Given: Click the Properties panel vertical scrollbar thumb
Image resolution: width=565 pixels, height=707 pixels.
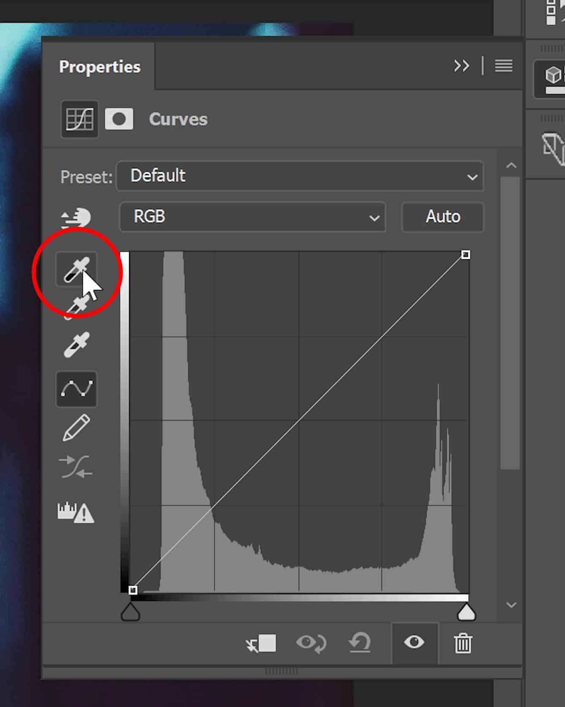Looking at the screenshot, I should point(510,323).
